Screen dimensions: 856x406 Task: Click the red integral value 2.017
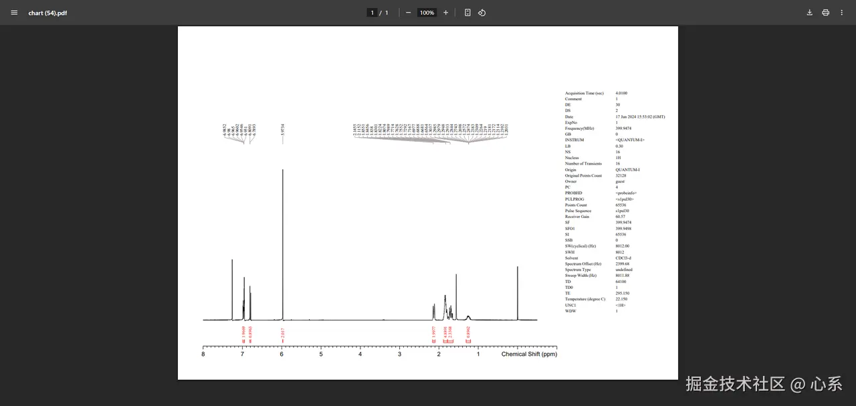tap(283, 332)
